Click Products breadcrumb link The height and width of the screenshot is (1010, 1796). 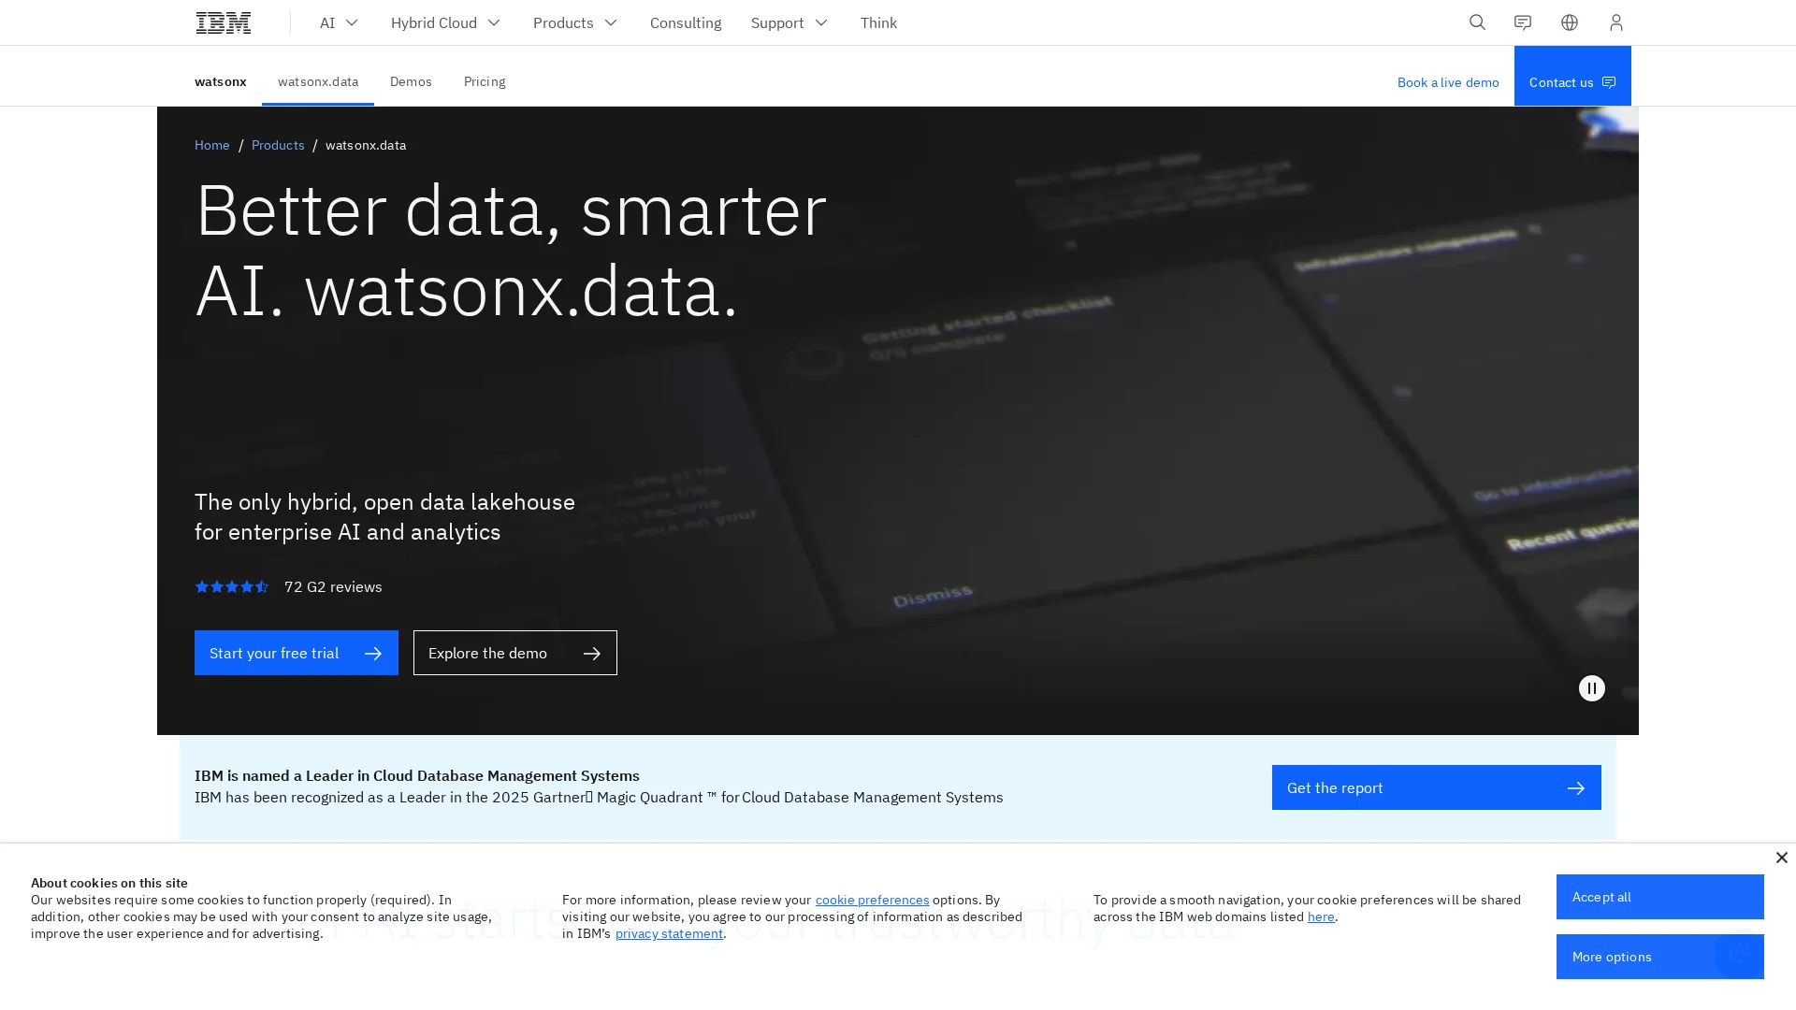pos(278,145)
